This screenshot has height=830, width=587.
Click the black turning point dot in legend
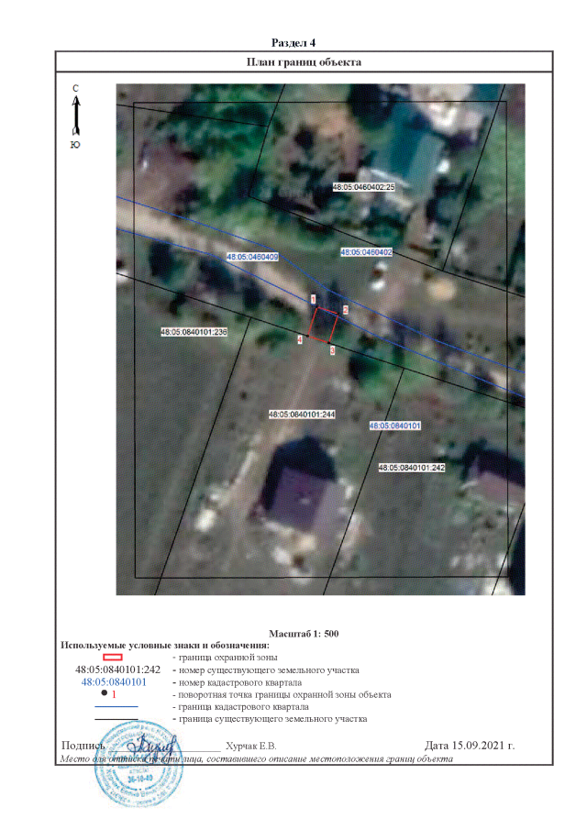click(x=105, y=694)
